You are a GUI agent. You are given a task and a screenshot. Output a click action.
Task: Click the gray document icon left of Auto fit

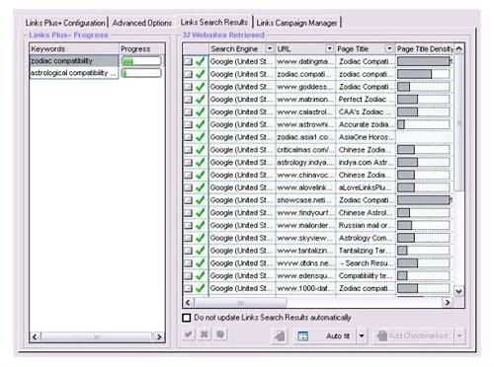coord(280,335)
